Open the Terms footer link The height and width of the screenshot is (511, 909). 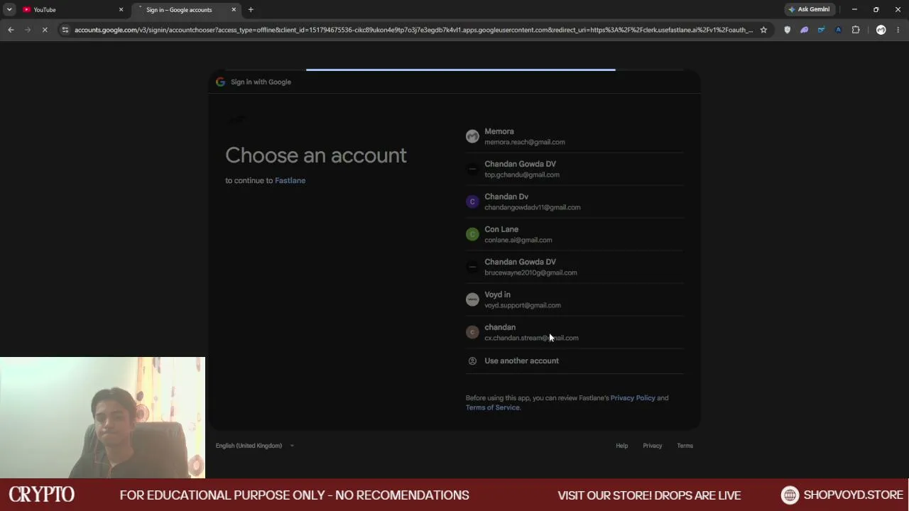click(x=685, y=446)
